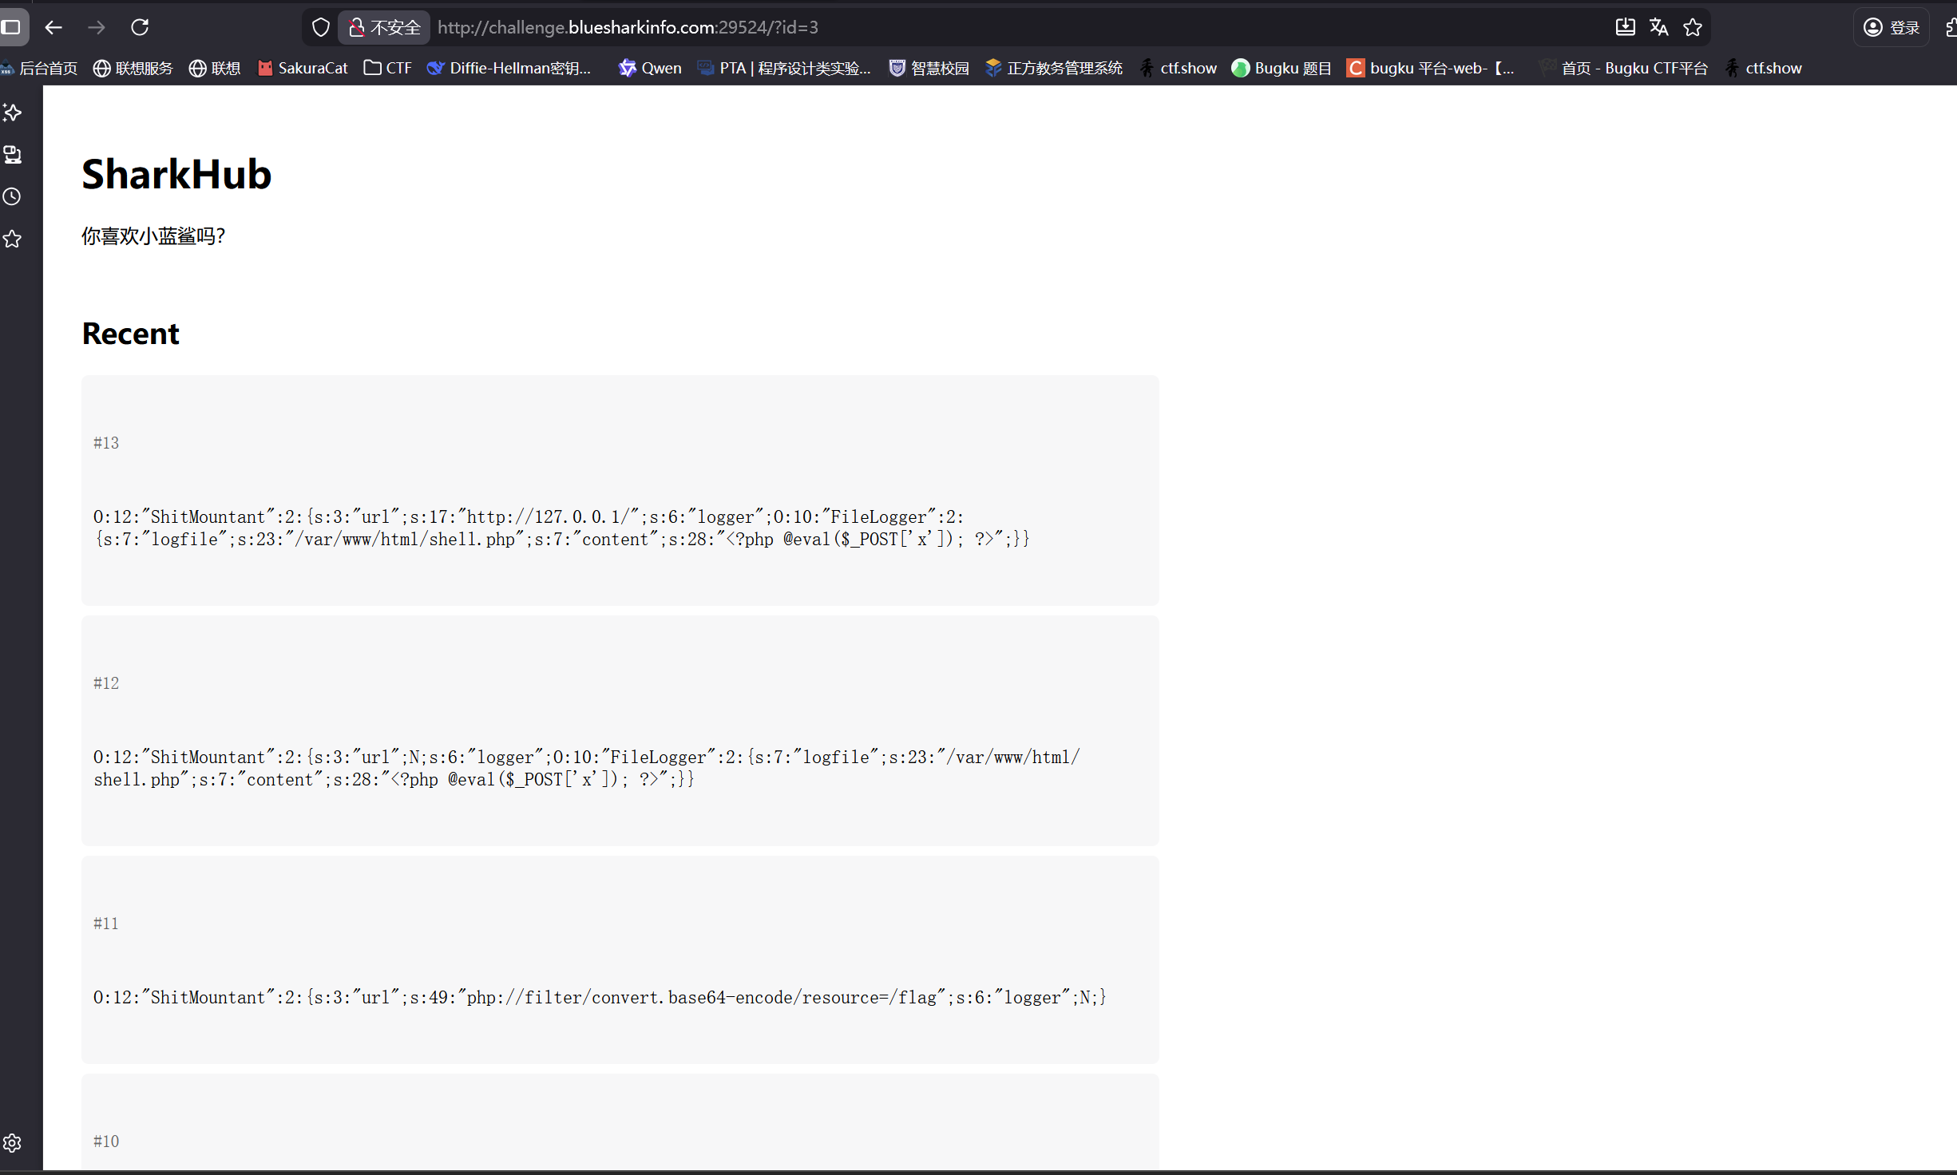
Task: Click the 登录 login button
Action: pos(1891,27)
